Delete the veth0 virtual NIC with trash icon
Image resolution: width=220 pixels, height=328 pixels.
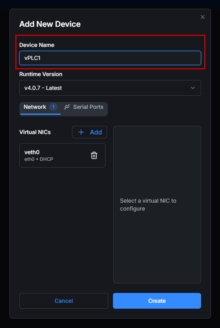coord(94,155)
